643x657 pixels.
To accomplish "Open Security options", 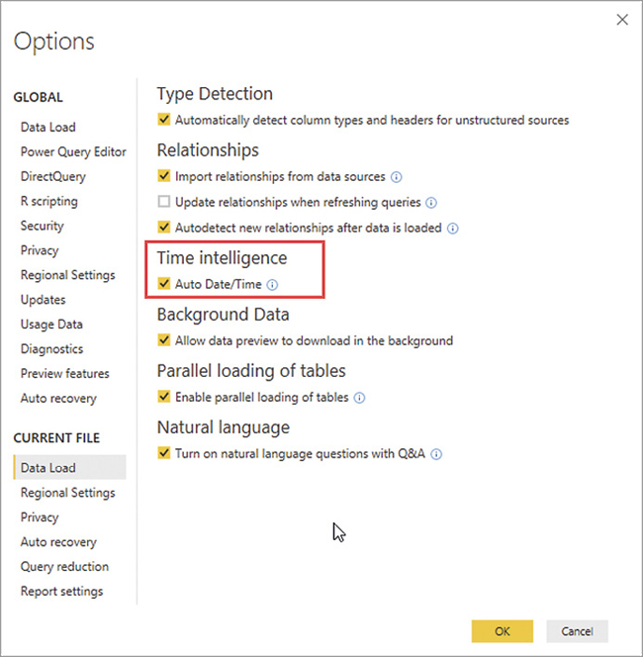I will point(42,226).
